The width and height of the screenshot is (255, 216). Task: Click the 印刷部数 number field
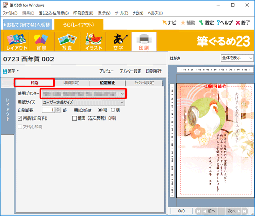pyautogui.click(x=48, y=110)
